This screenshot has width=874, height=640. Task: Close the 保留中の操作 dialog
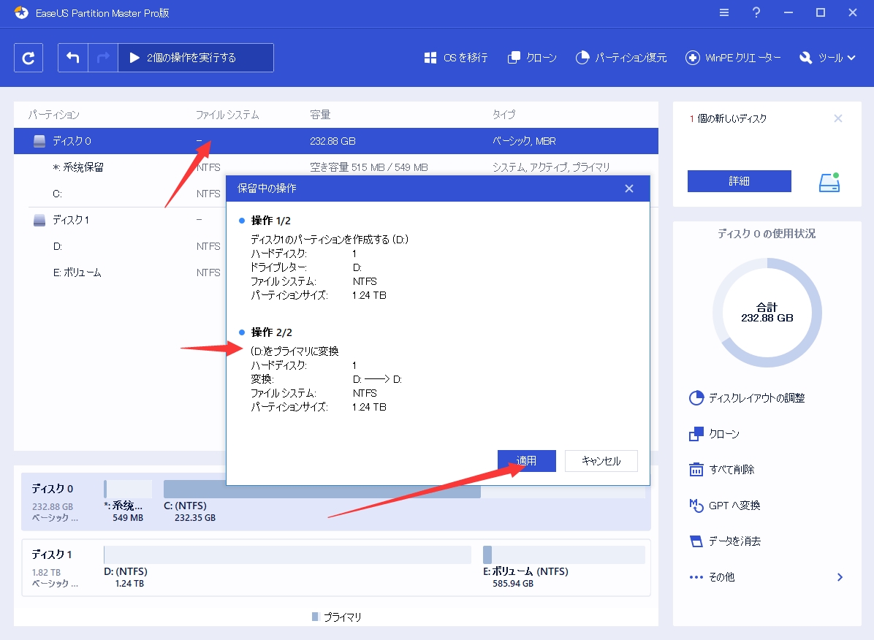click(x=629, y=188)
